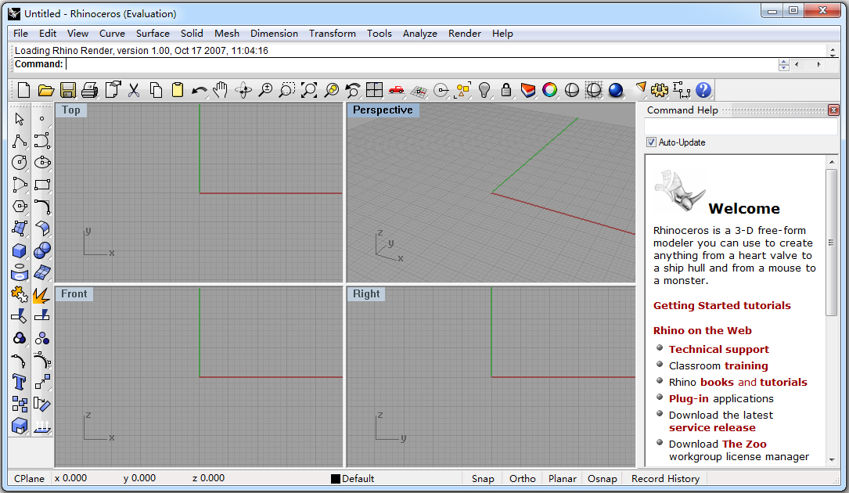Click the Undo arrow icon
Screen dimensions: 849x493
(200, 90)
